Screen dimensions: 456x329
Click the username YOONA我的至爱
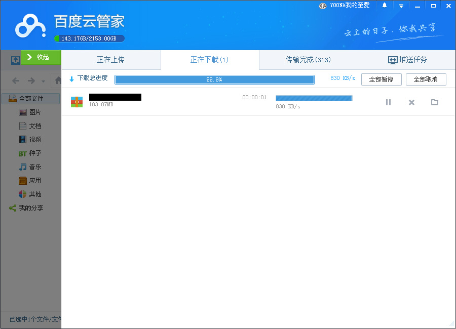[x=350, y=5]
